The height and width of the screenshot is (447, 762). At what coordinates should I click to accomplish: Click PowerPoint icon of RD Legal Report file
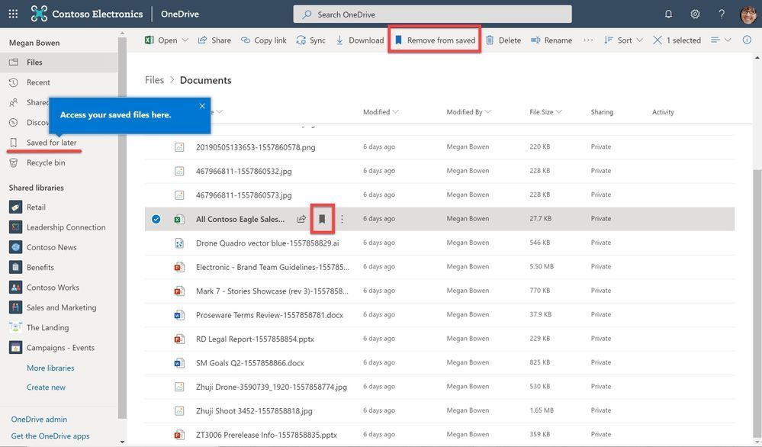click(x=179, y=339)
